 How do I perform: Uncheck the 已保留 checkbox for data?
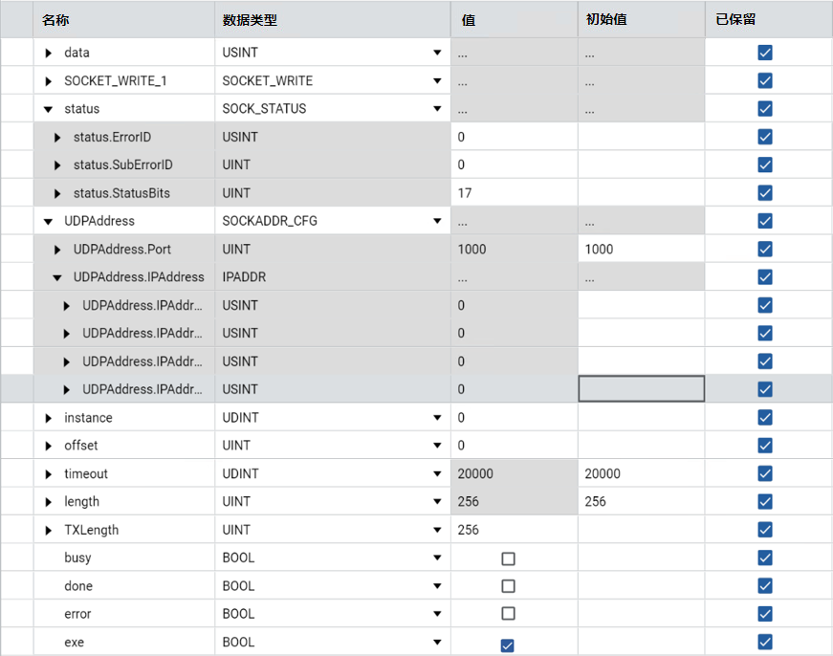pos(764,52)
